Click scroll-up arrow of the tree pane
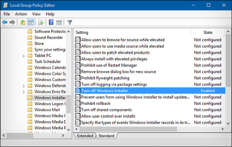This screenshot has width=232, height=147. click(68, 31)
